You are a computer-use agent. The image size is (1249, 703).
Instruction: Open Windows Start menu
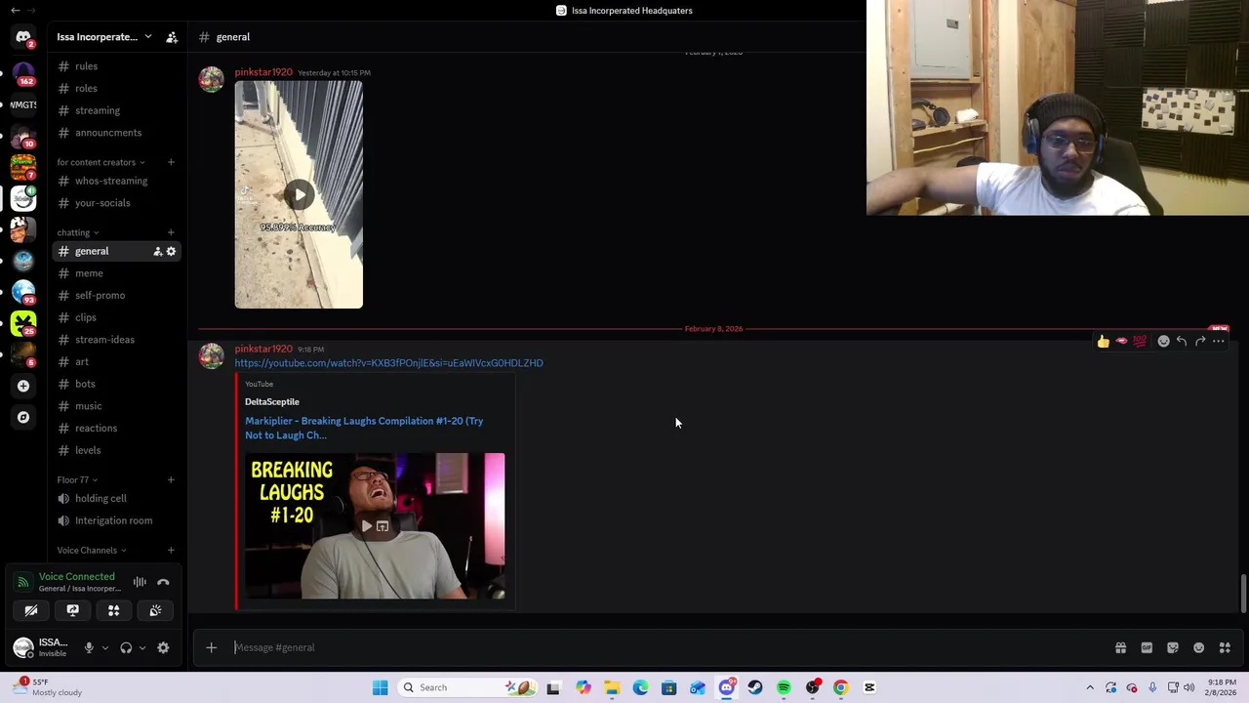(x=380, y=687)
